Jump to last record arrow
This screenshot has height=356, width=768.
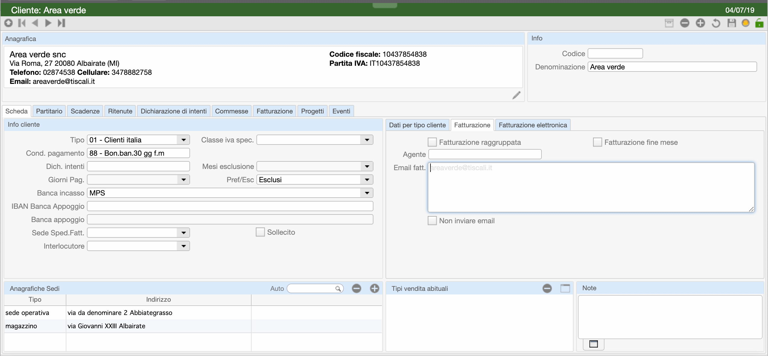point(62,23)
